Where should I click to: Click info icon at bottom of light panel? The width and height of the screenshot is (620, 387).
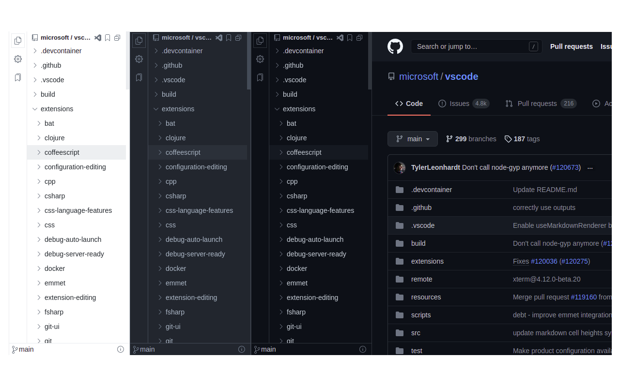[x=121, y=349]
